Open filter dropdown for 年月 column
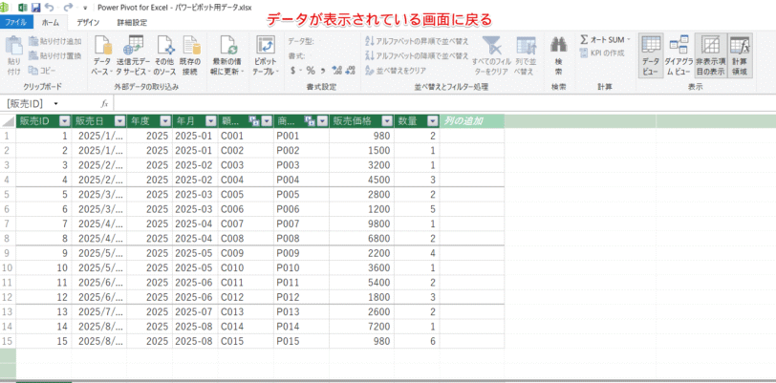Image resolution: width=776 pixels, height=383 pixels. (x=211, y=121)
